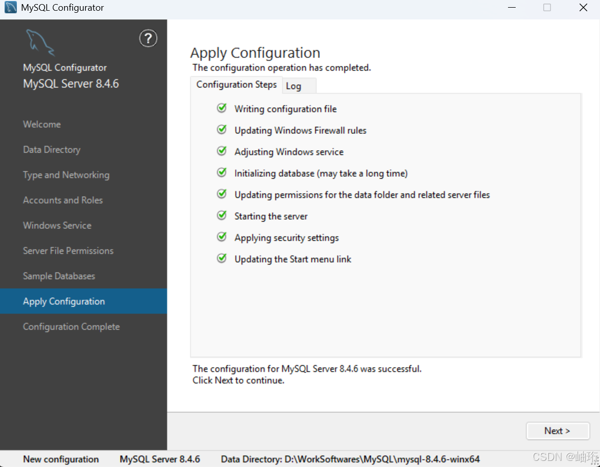Click green check beside Applying security settings
The image size is (600, 467).
tap(222, 237)
